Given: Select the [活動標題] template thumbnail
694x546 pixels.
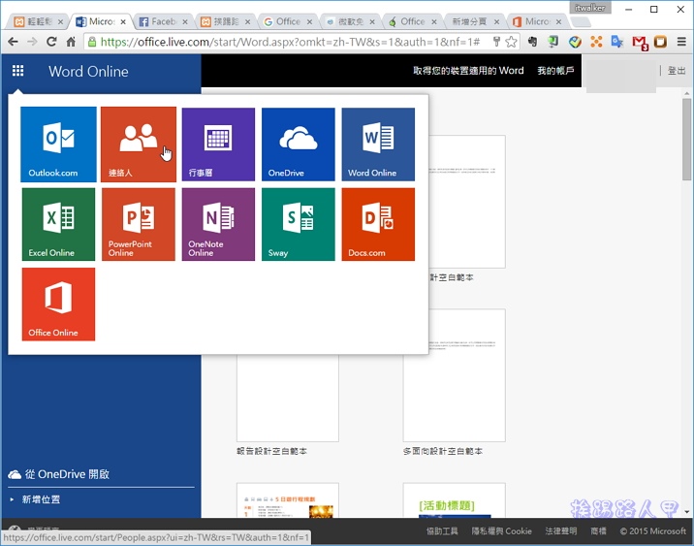Looking at the screenshot, I should click(455, 500).
